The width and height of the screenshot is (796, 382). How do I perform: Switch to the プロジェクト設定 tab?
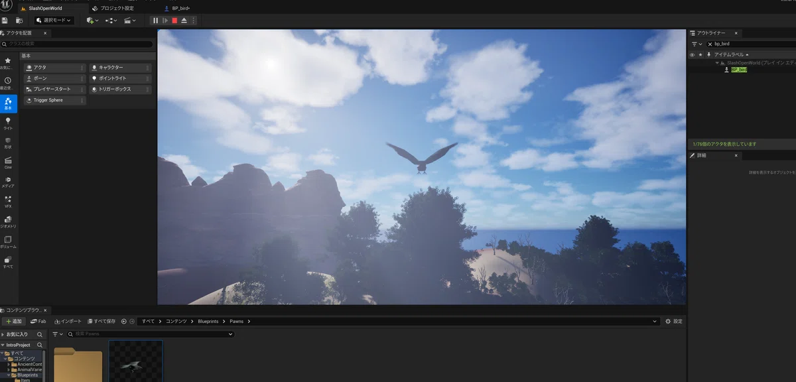113,8
